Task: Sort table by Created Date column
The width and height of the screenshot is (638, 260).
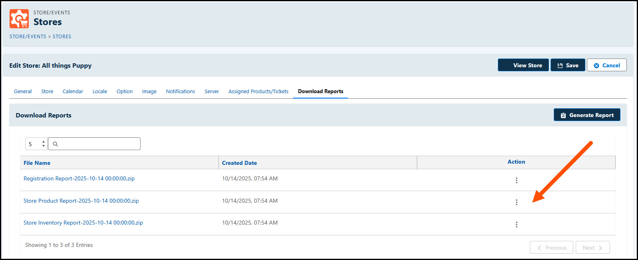Action: click(x=239, y=163)
